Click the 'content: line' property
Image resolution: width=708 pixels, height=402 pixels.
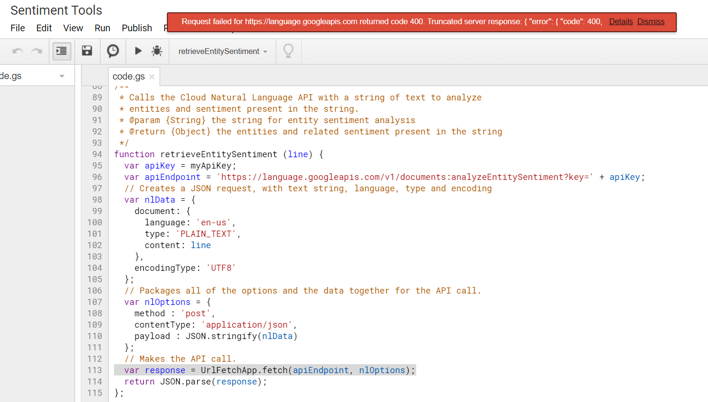[178, 245]
